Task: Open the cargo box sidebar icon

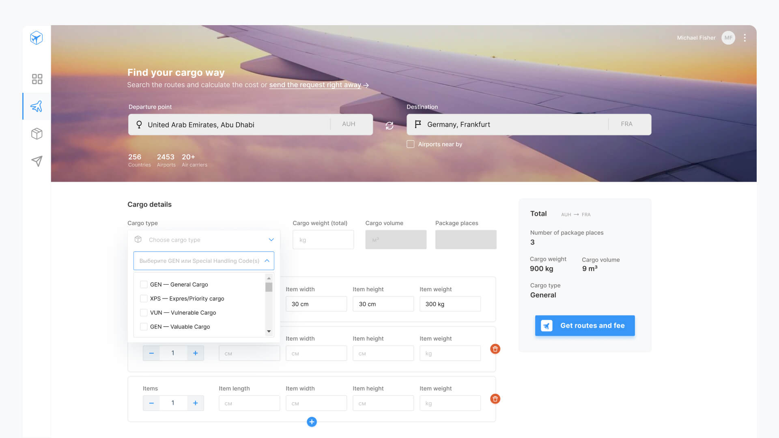Action: click(37, 133)
